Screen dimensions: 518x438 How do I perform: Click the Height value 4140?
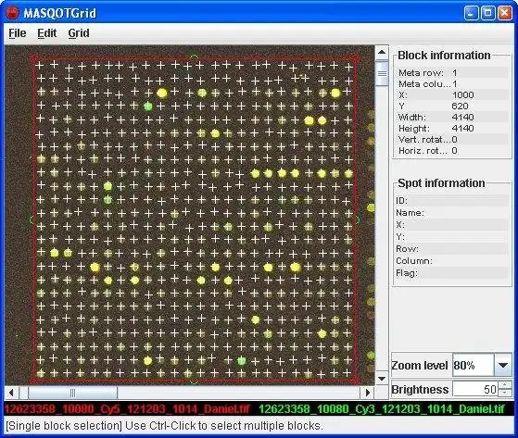click(462, 129)
